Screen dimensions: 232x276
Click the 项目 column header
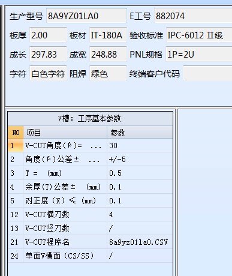coord(65,132)
